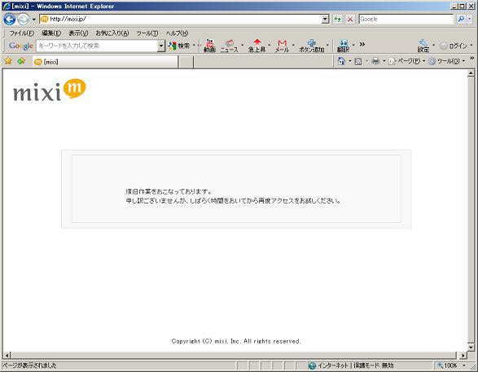Click the Google Toolbar keyword input field

tap(97, 46)
